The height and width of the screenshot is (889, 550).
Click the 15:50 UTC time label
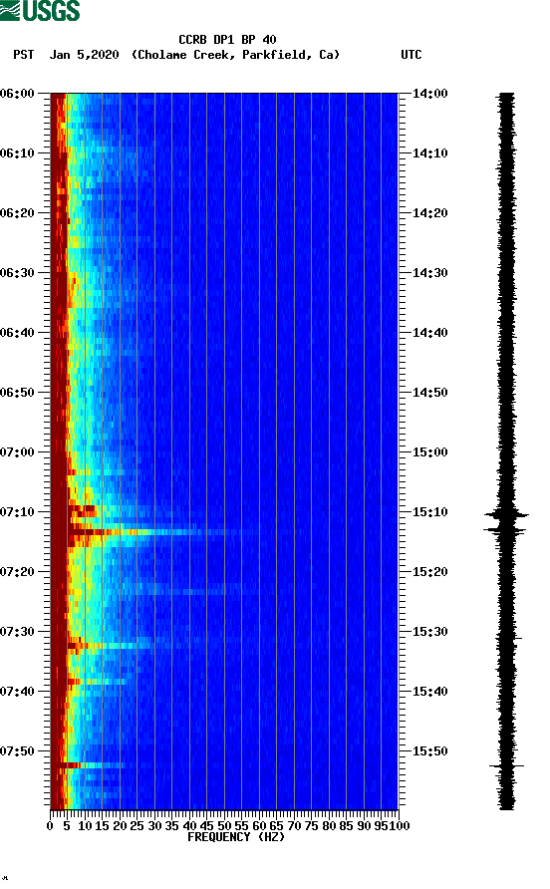(x=429, y=751)
